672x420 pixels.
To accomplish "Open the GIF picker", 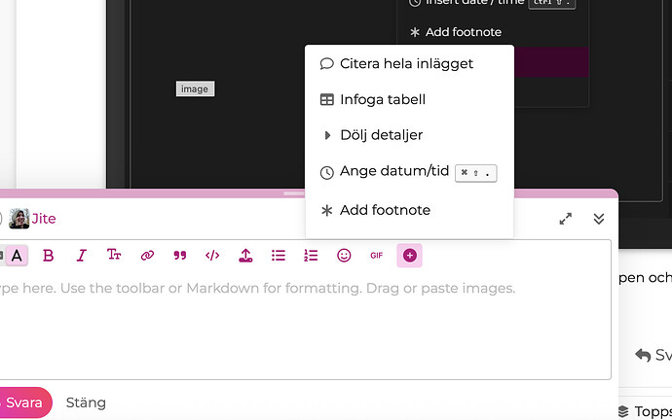I will coord(377,256).
